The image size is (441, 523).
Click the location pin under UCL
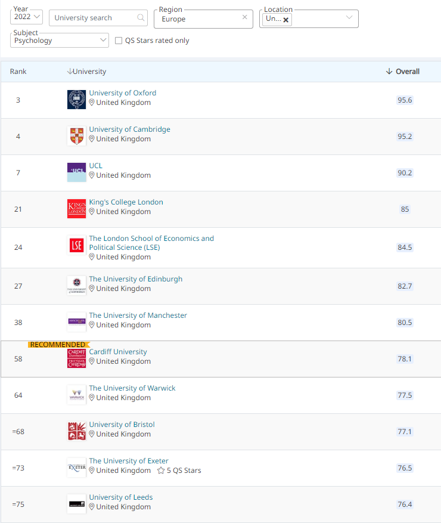click(92, 175)
